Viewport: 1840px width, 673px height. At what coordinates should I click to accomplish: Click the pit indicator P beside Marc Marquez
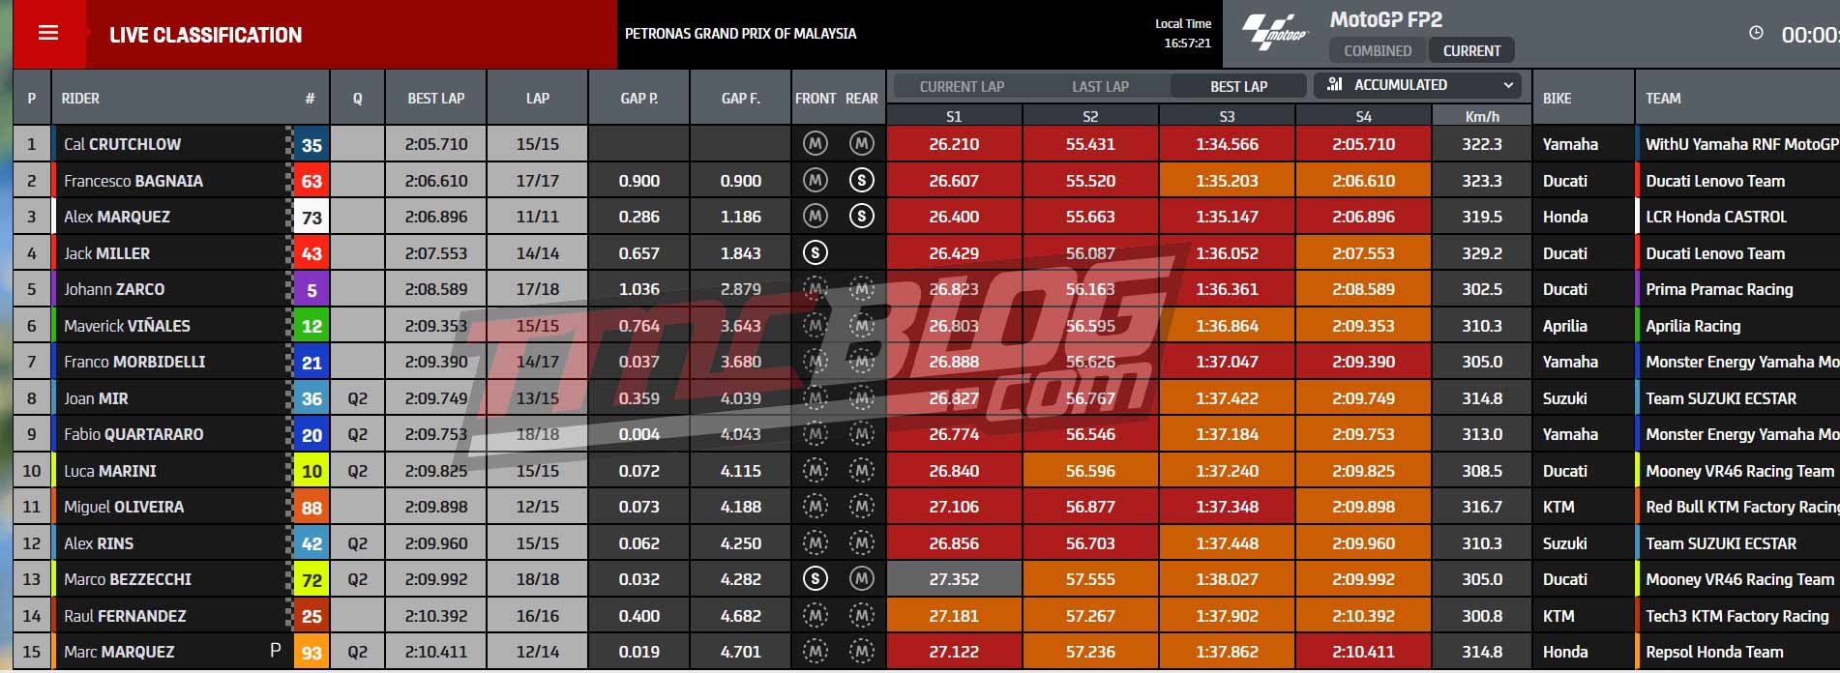point(276,651)
